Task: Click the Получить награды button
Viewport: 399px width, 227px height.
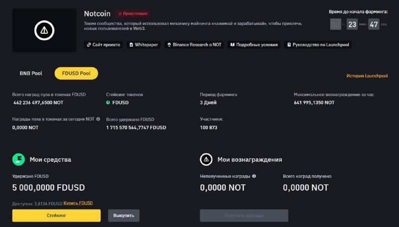Action: pyautogui.click(x=244, y=216)
